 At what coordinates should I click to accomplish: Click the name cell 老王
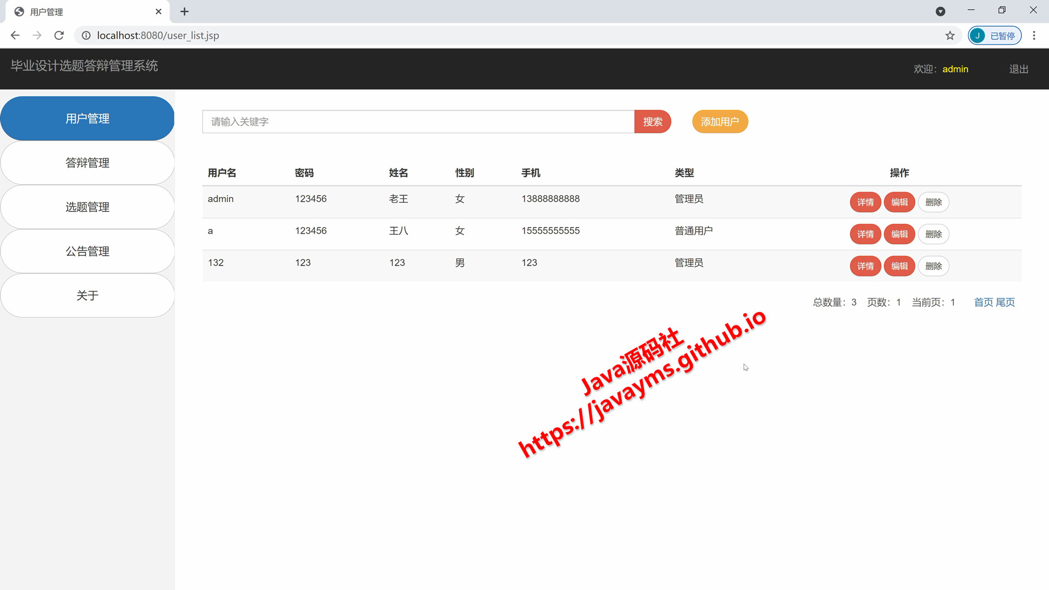(x=398, y=199)
